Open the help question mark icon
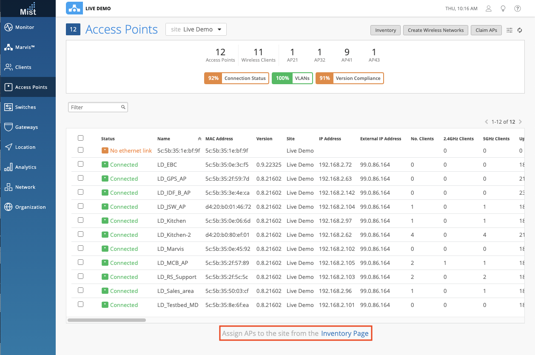The image size is (535, 355). [518, 9]
